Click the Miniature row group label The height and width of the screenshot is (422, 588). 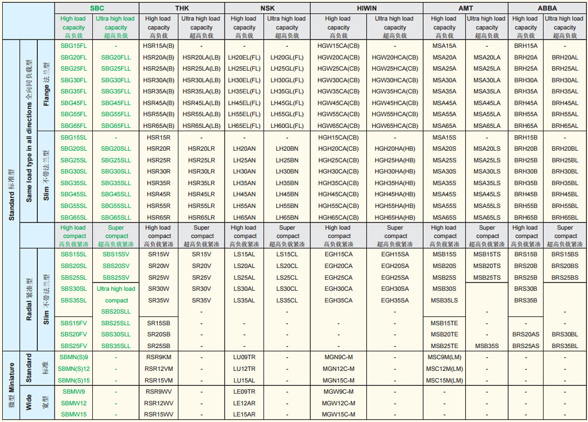coord(11,385)
